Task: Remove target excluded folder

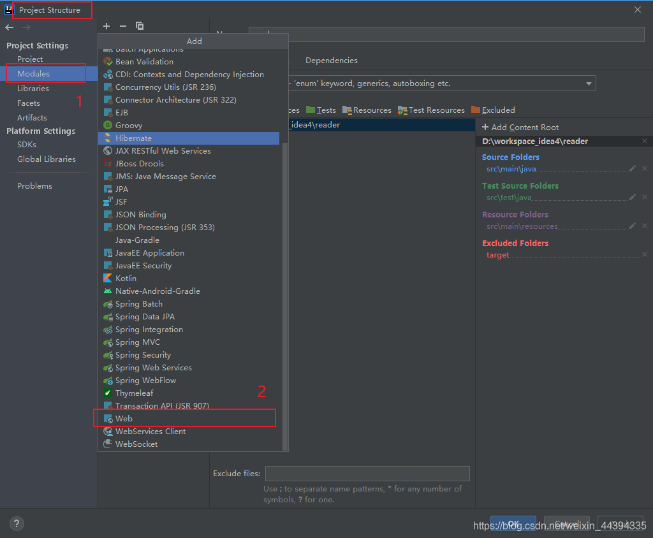Action: click(x=645, y=254)
